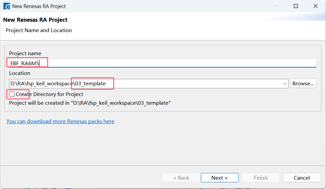Click the Renesas app icon in title bar
Viewport: 326px width, 189px height.
(x=7, y=6)
